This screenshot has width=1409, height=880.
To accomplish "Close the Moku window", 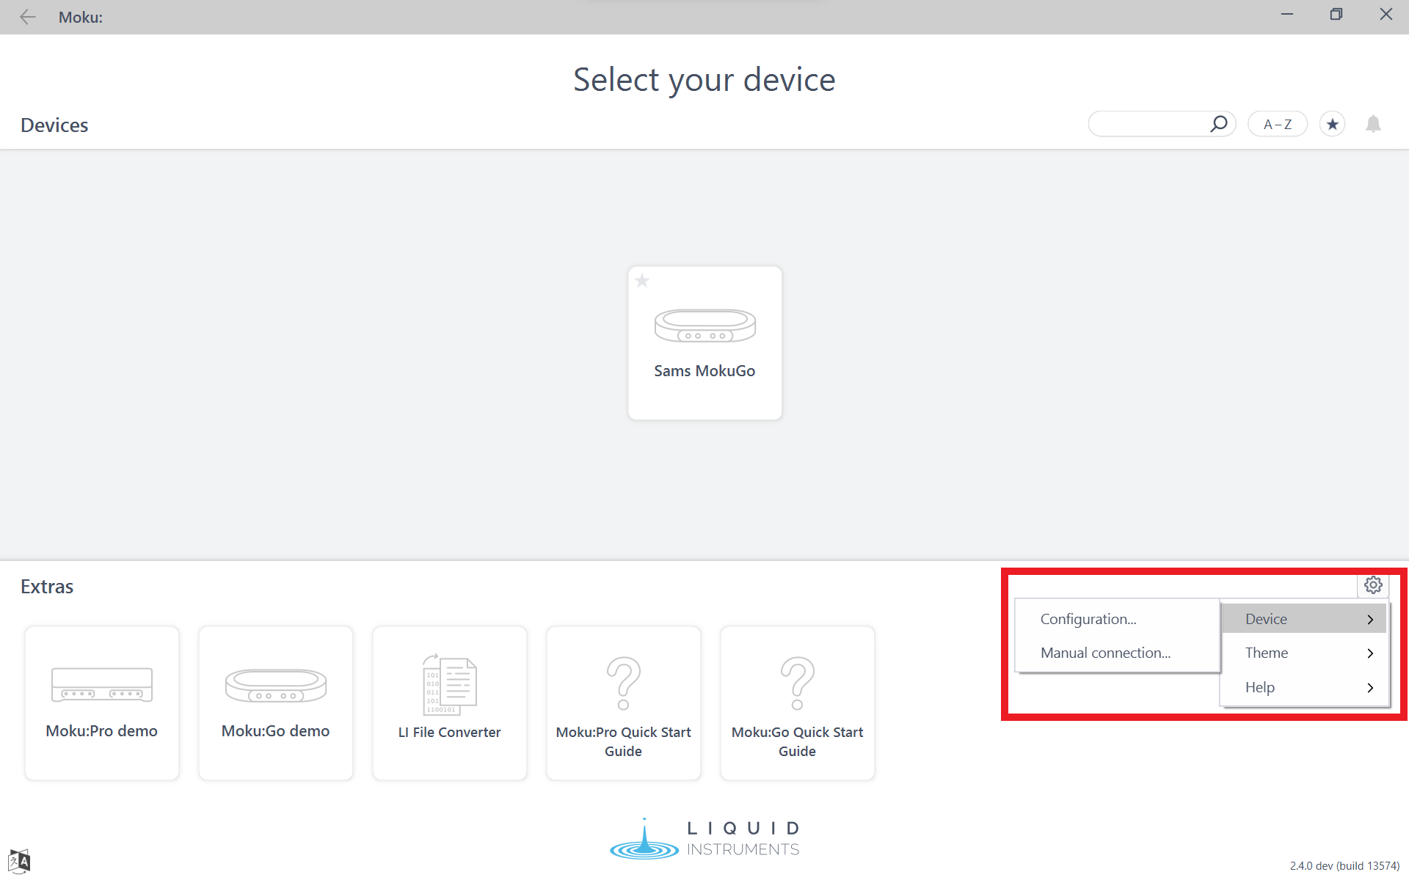I will tap(1386, 15).
